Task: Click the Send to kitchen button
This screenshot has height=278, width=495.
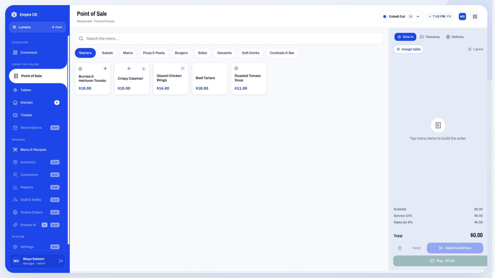Action: tap(455, 248)
